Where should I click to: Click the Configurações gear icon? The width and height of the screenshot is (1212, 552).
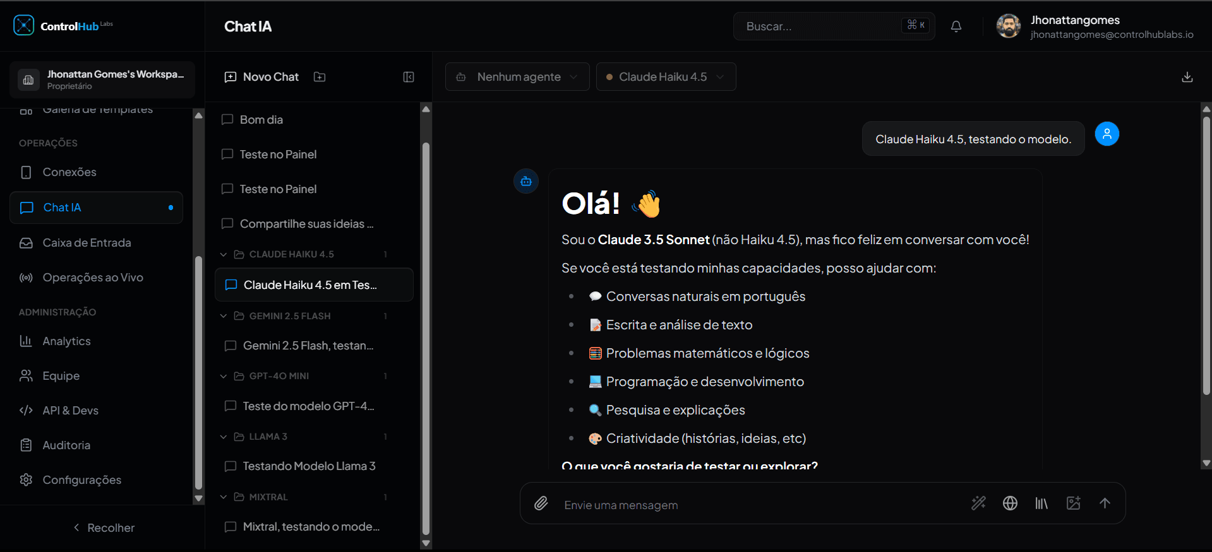[26, 480]
